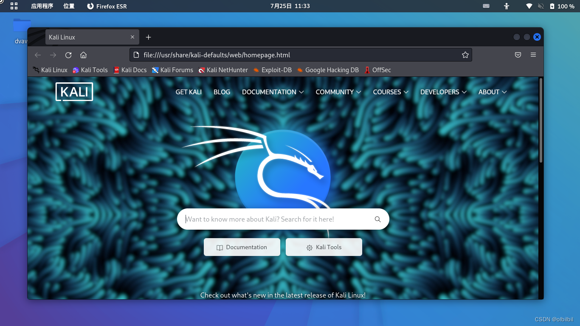The width and height of the screenshot is (580, 326).
Task: Click the keyboard input indicator
Action: tap(486, 6)
